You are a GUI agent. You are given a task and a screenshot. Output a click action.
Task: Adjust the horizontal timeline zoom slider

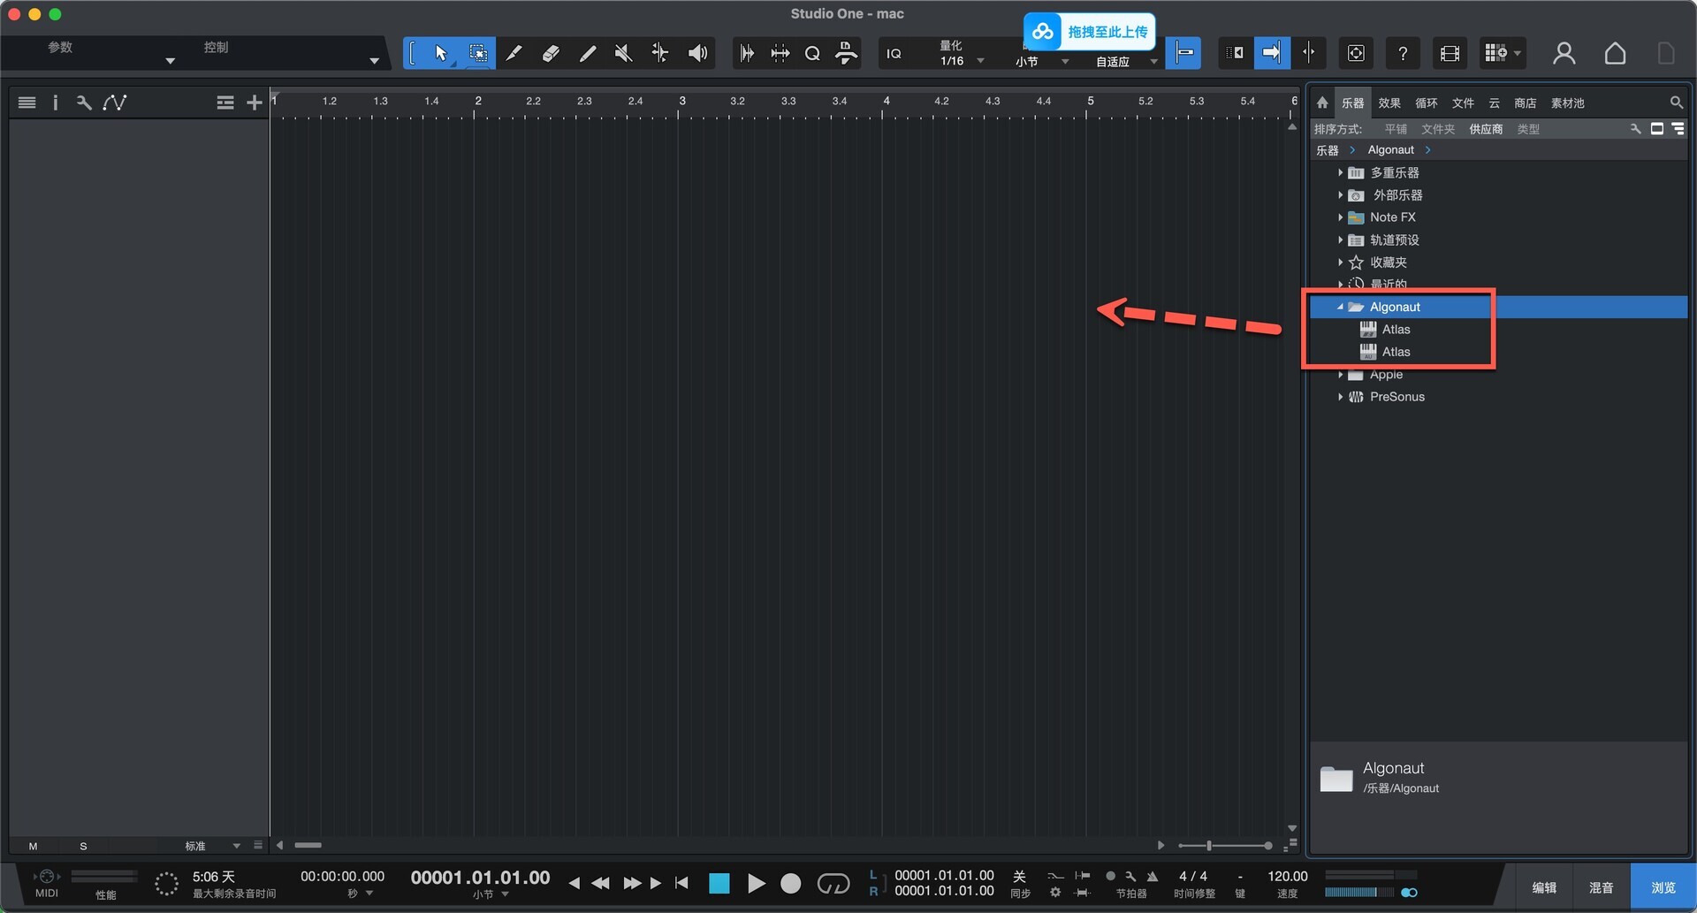pyautogui.click(x=1209, y=846)
